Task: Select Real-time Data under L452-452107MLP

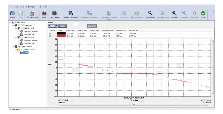Action: pos(29,43)
